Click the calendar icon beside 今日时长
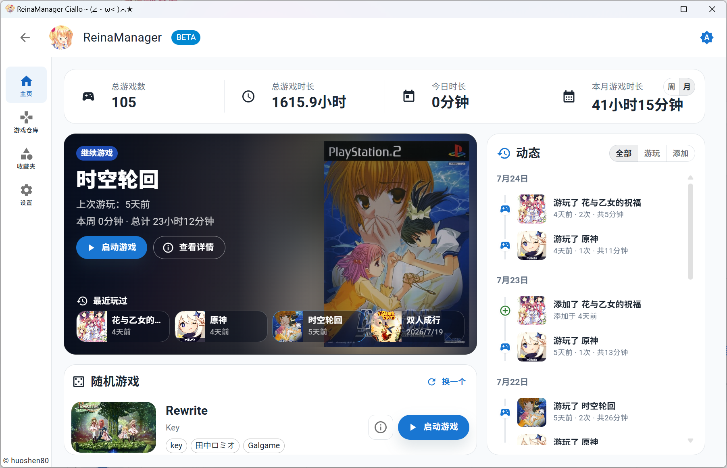This screenshot has width=727, height=468. [x=409, y=96]
